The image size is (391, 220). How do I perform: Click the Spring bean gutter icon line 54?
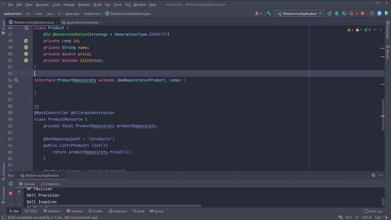(x=16, y=80)
